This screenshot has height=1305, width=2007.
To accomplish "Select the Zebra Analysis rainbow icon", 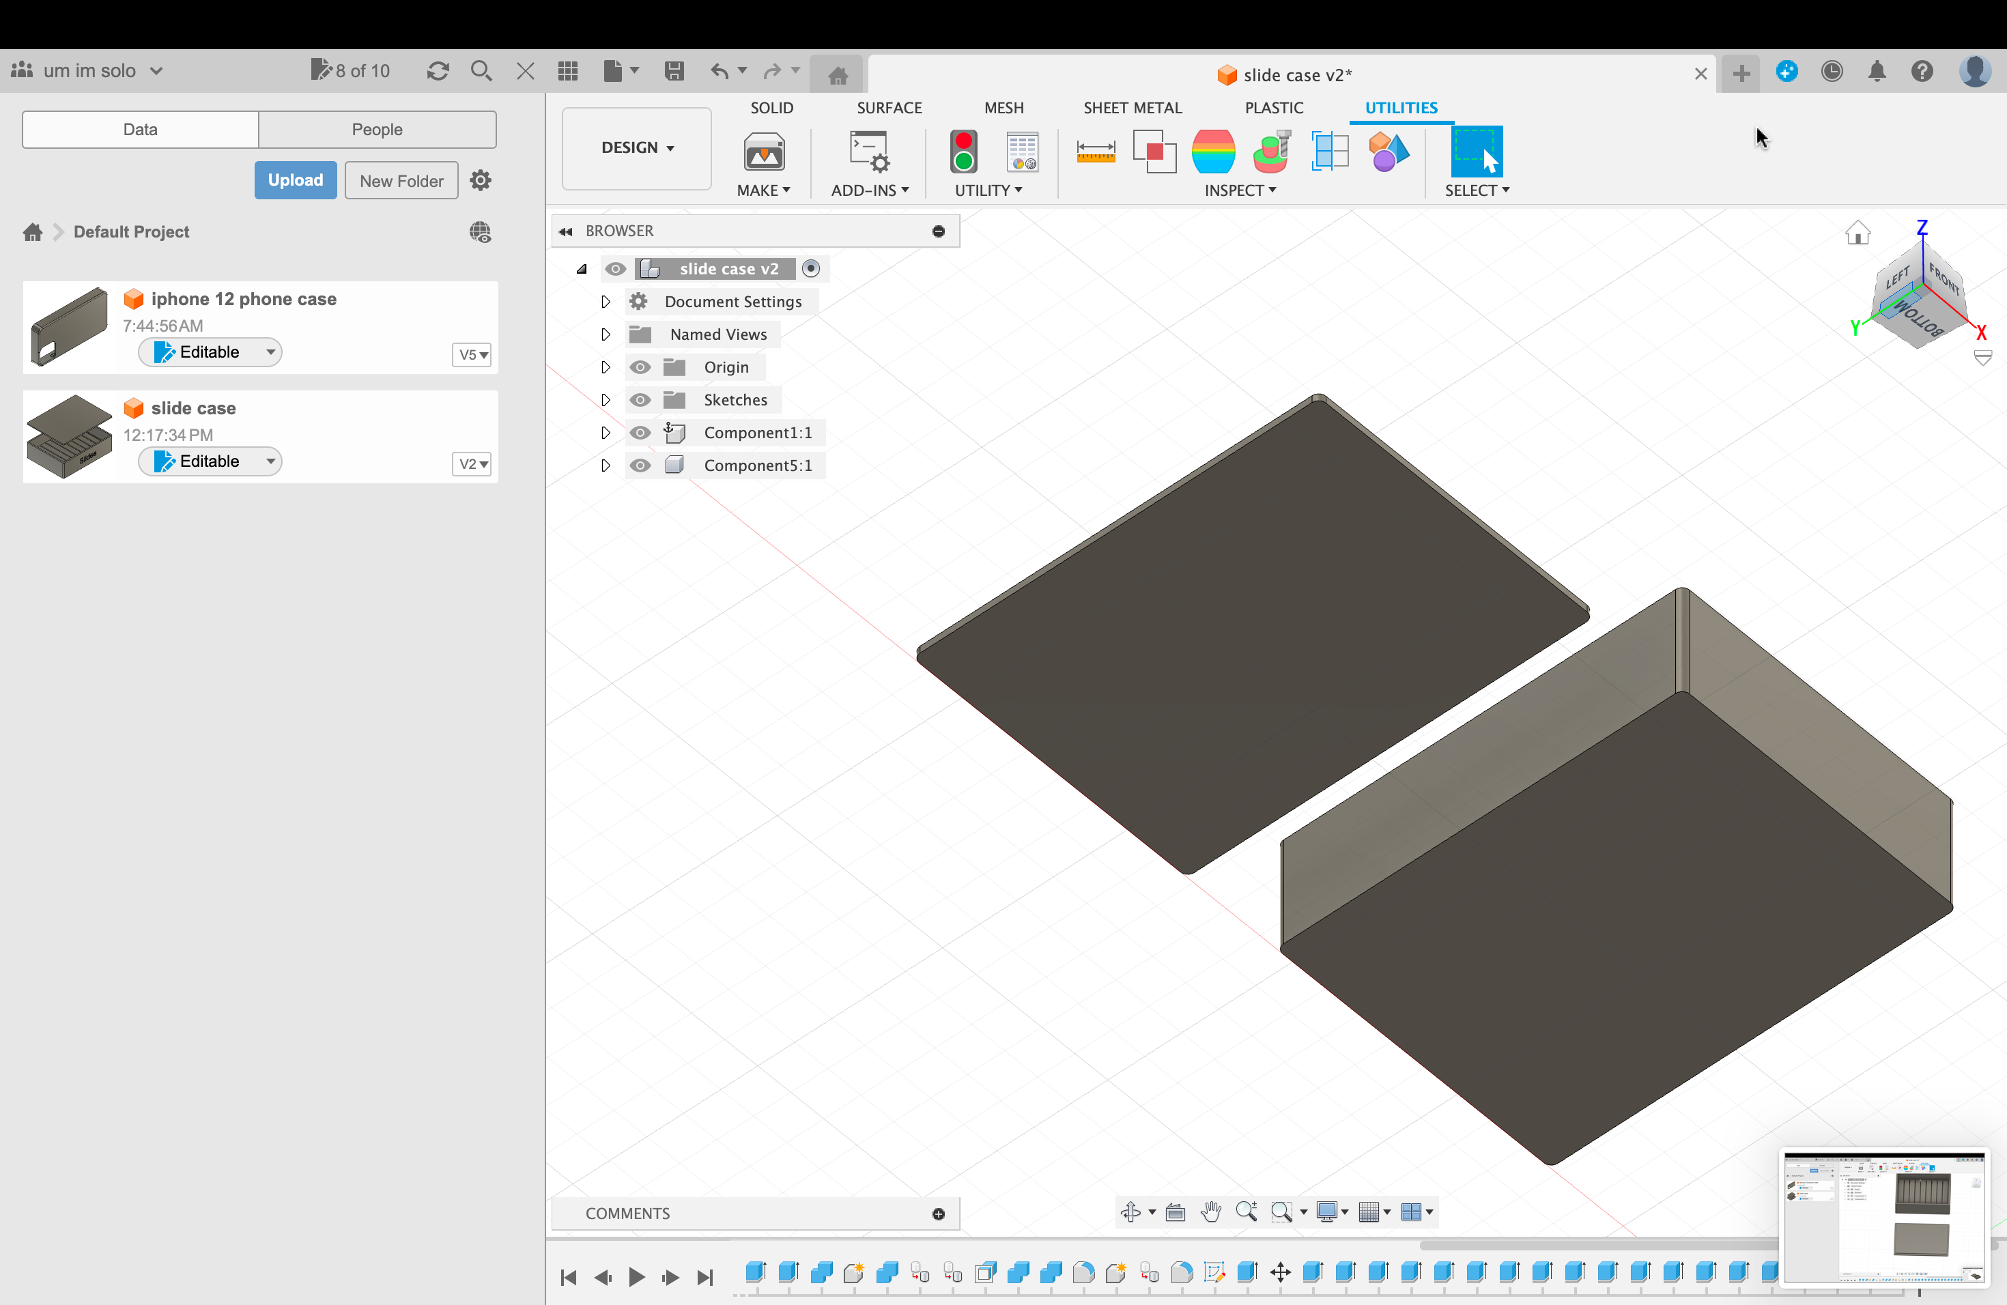I will [1214, 153].
